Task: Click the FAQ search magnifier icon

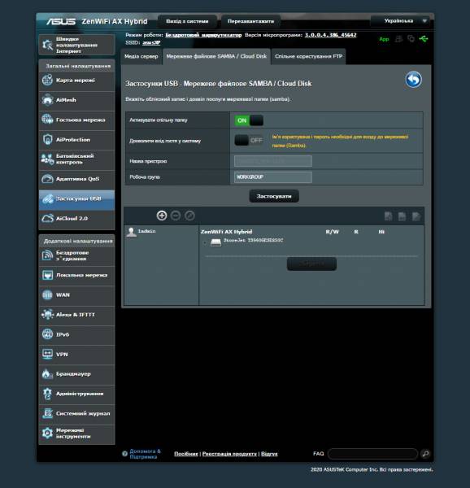Action: 425,454
